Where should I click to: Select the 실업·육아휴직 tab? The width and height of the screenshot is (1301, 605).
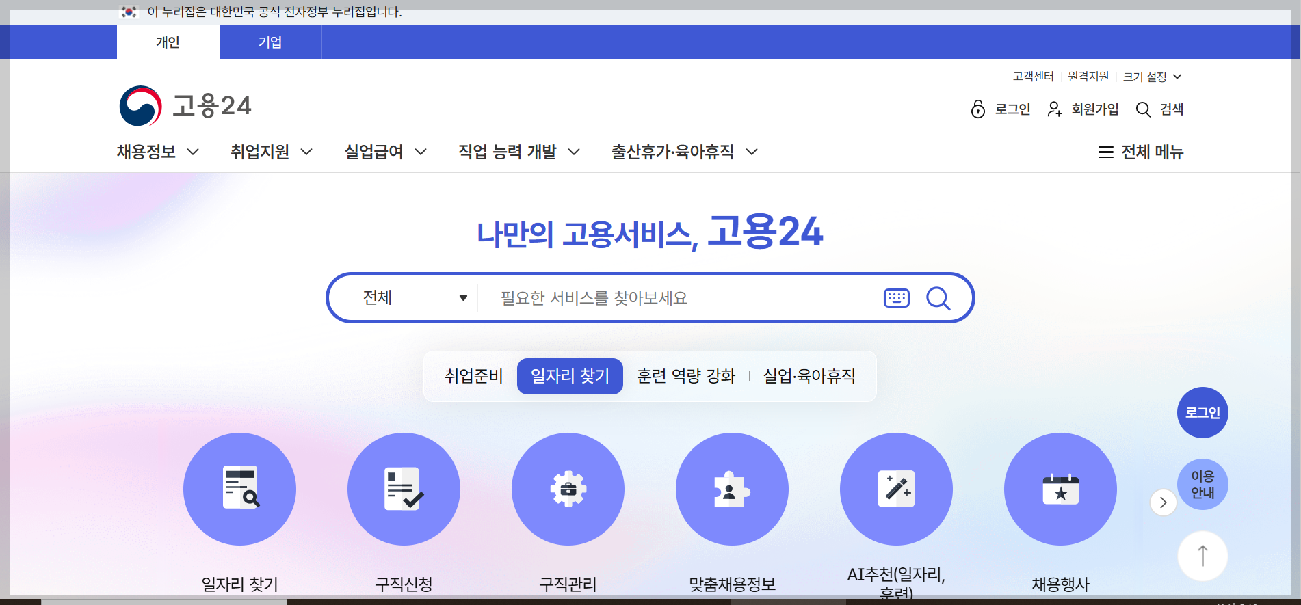(809, 376)
